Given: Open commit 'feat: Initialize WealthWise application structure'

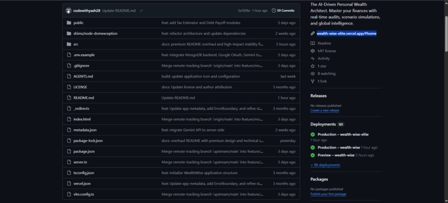Looking at the screenshot, I should coord(199,173).
